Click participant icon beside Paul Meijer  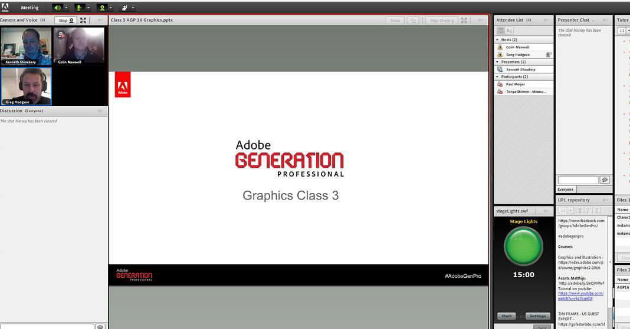coord(500,84)
